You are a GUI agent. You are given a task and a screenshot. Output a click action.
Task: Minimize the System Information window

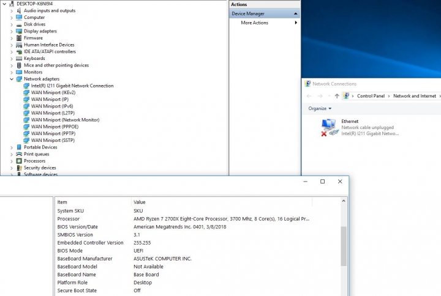click(306, 182)
